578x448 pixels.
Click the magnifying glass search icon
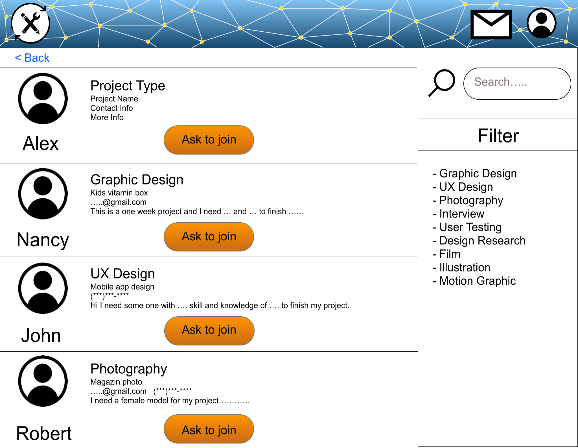[442, 83]
